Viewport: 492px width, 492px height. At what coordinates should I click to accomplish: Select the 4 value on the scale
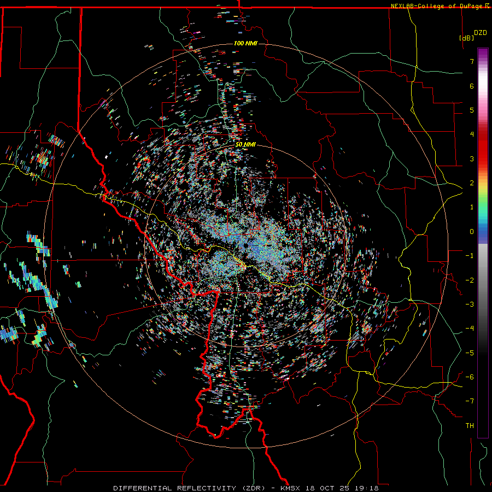click(x=472, y=134)
